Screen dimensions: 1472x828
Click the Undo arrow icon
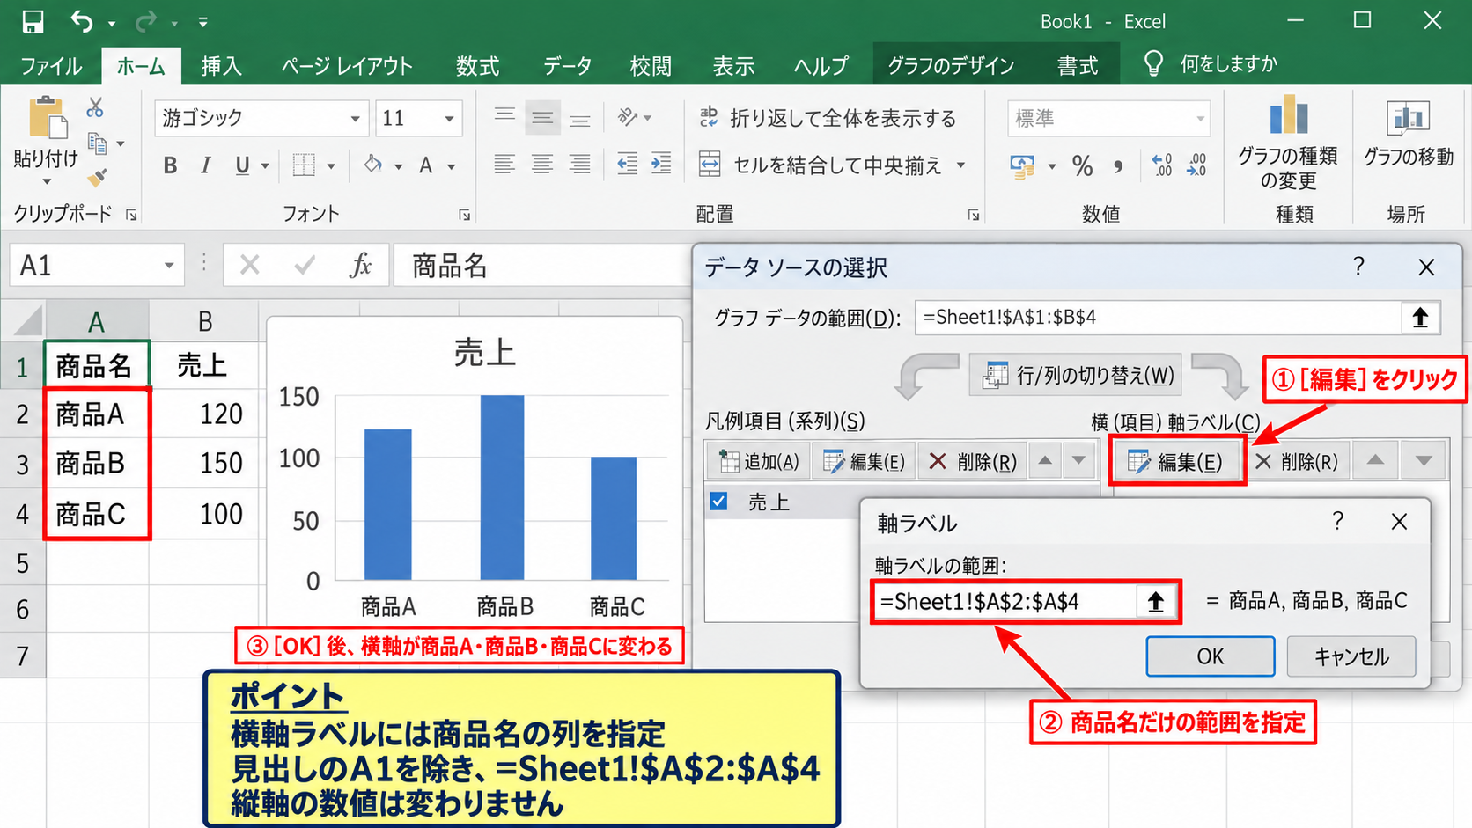81,21
